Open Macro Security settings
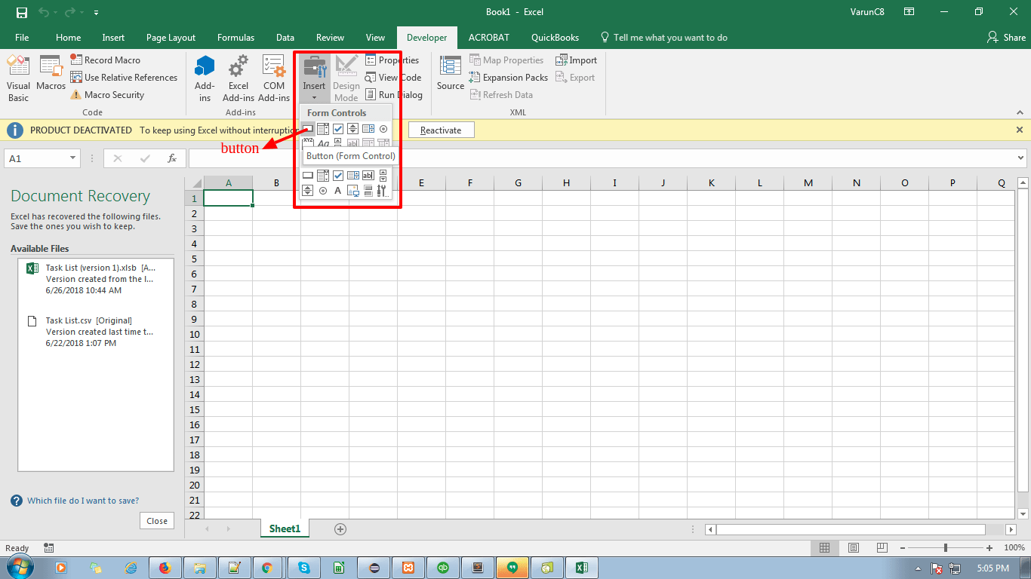The height and width of the screenshot is (579, 1031). click(x=106, y=95)
